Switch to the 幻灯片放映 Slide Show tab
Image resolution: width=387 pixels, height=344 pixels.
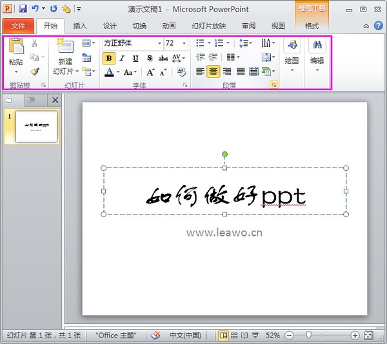209,26
